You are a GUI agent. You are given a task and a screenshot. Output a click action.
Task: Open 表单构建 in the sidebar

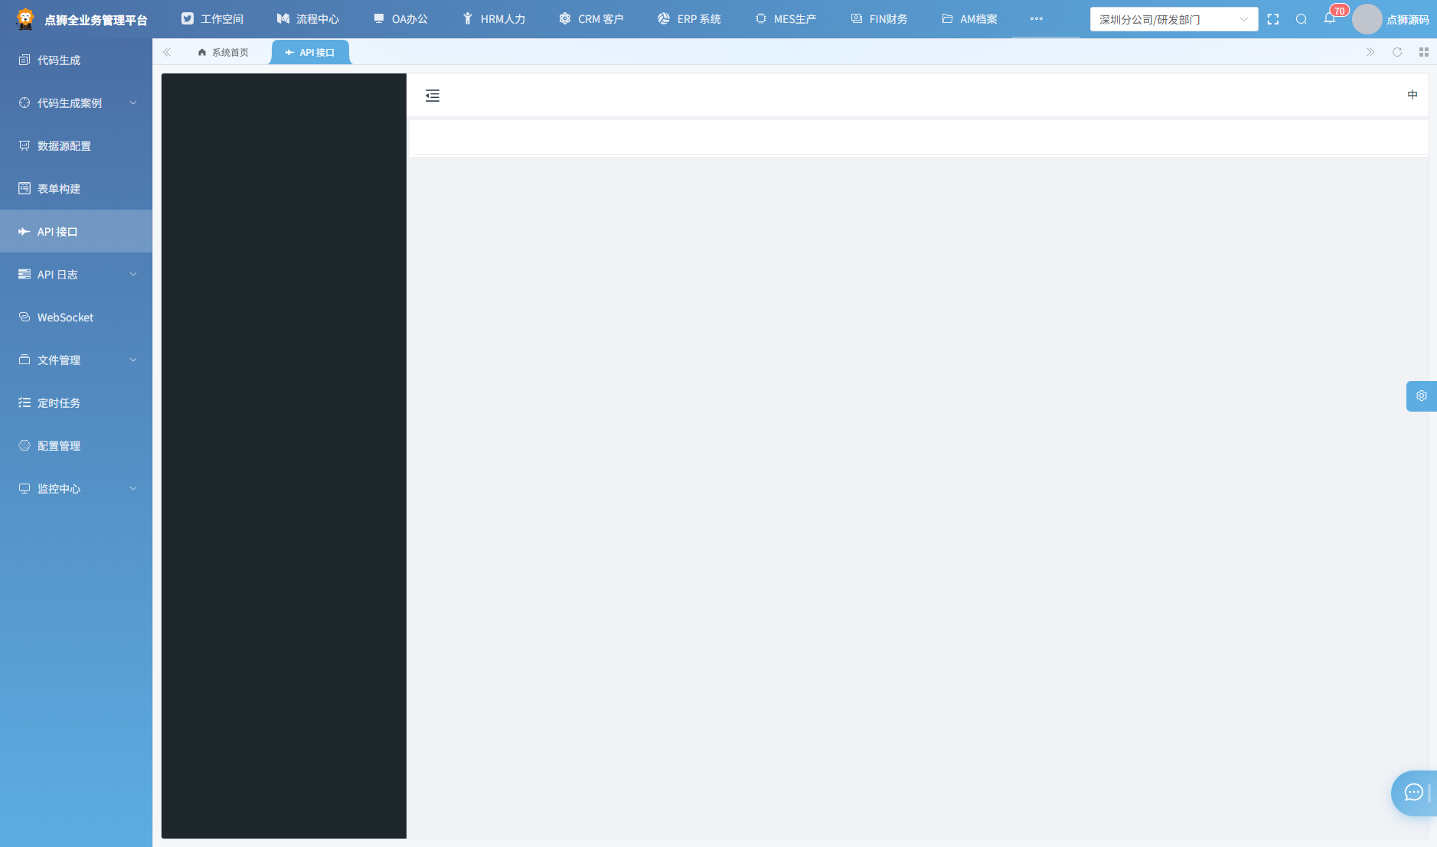tap(77, 188)
